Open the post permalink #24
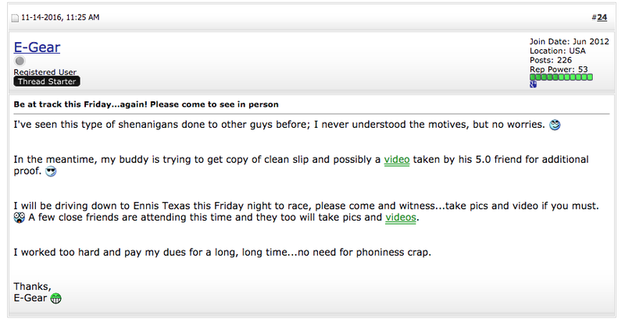Screen dimensions: 625x322 coord(602,17)
